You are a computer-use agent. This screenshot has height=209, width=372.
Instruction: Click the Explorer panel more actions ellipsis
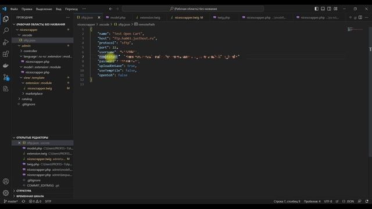coord(68,17)
